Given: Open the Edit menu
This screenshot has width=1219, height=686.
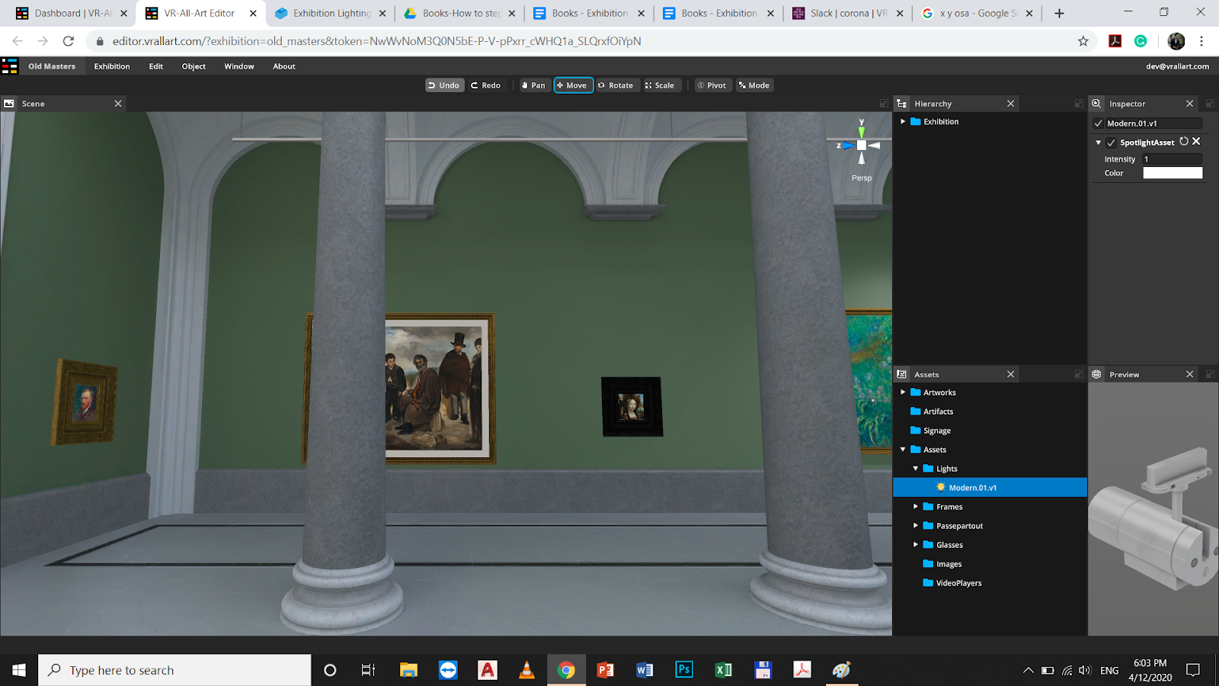Looking at the screenshot, I should coord(156,66).
